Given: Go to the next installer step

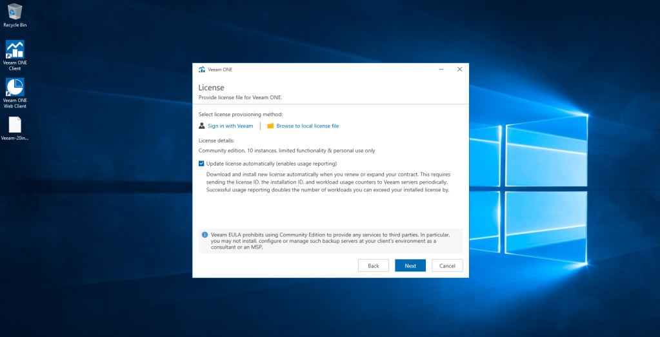Looking at the screenshot, I should pyautogui.click(x=410, y=265).
